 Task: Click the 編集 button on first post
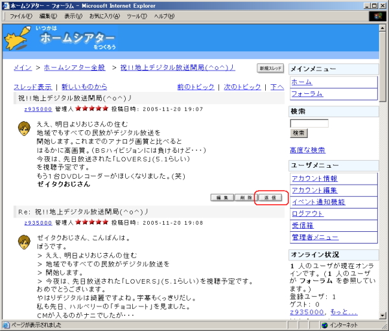(x=222, y=198)
